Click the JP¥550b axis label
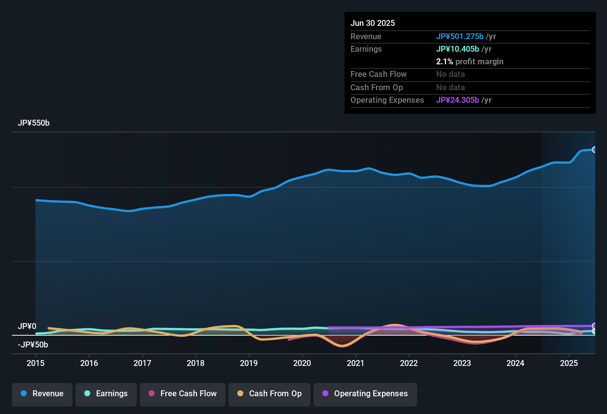This screenshot has width=607, height=414. coord(34,123)
